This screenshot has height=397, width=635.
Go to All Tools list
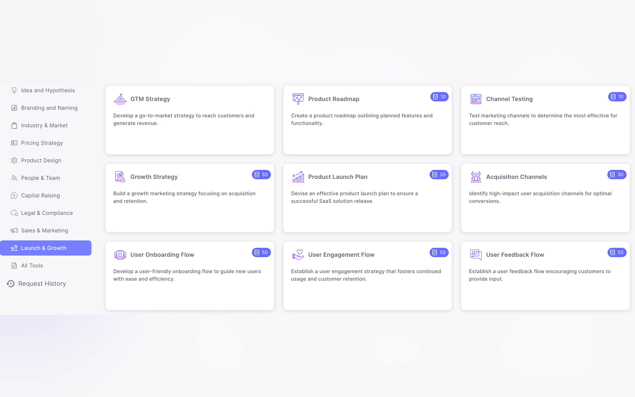point(32,265)
